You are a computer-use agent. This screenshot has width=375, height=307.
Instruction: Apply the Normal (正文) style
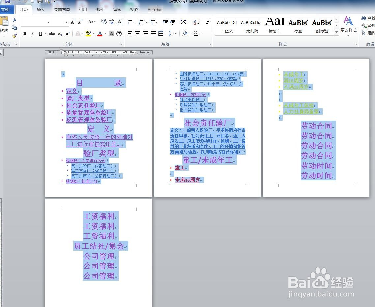tap(227, 26)
